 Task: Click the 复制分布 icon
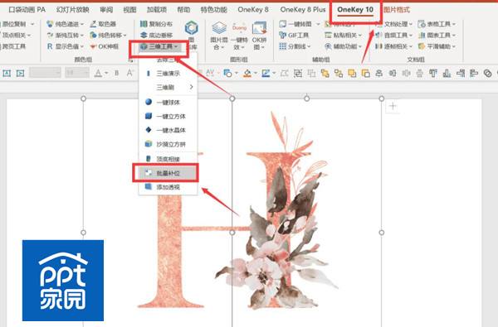(144, 24)
